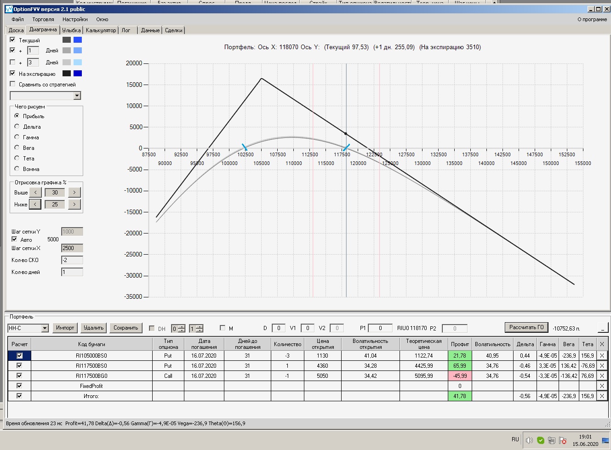Click the delete X on the RI105000BS0 row

(x=602, y=355)
